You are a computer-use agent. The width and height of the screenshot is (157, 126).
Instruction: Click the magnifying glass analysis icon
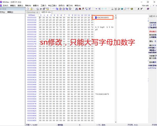point(125,9)
